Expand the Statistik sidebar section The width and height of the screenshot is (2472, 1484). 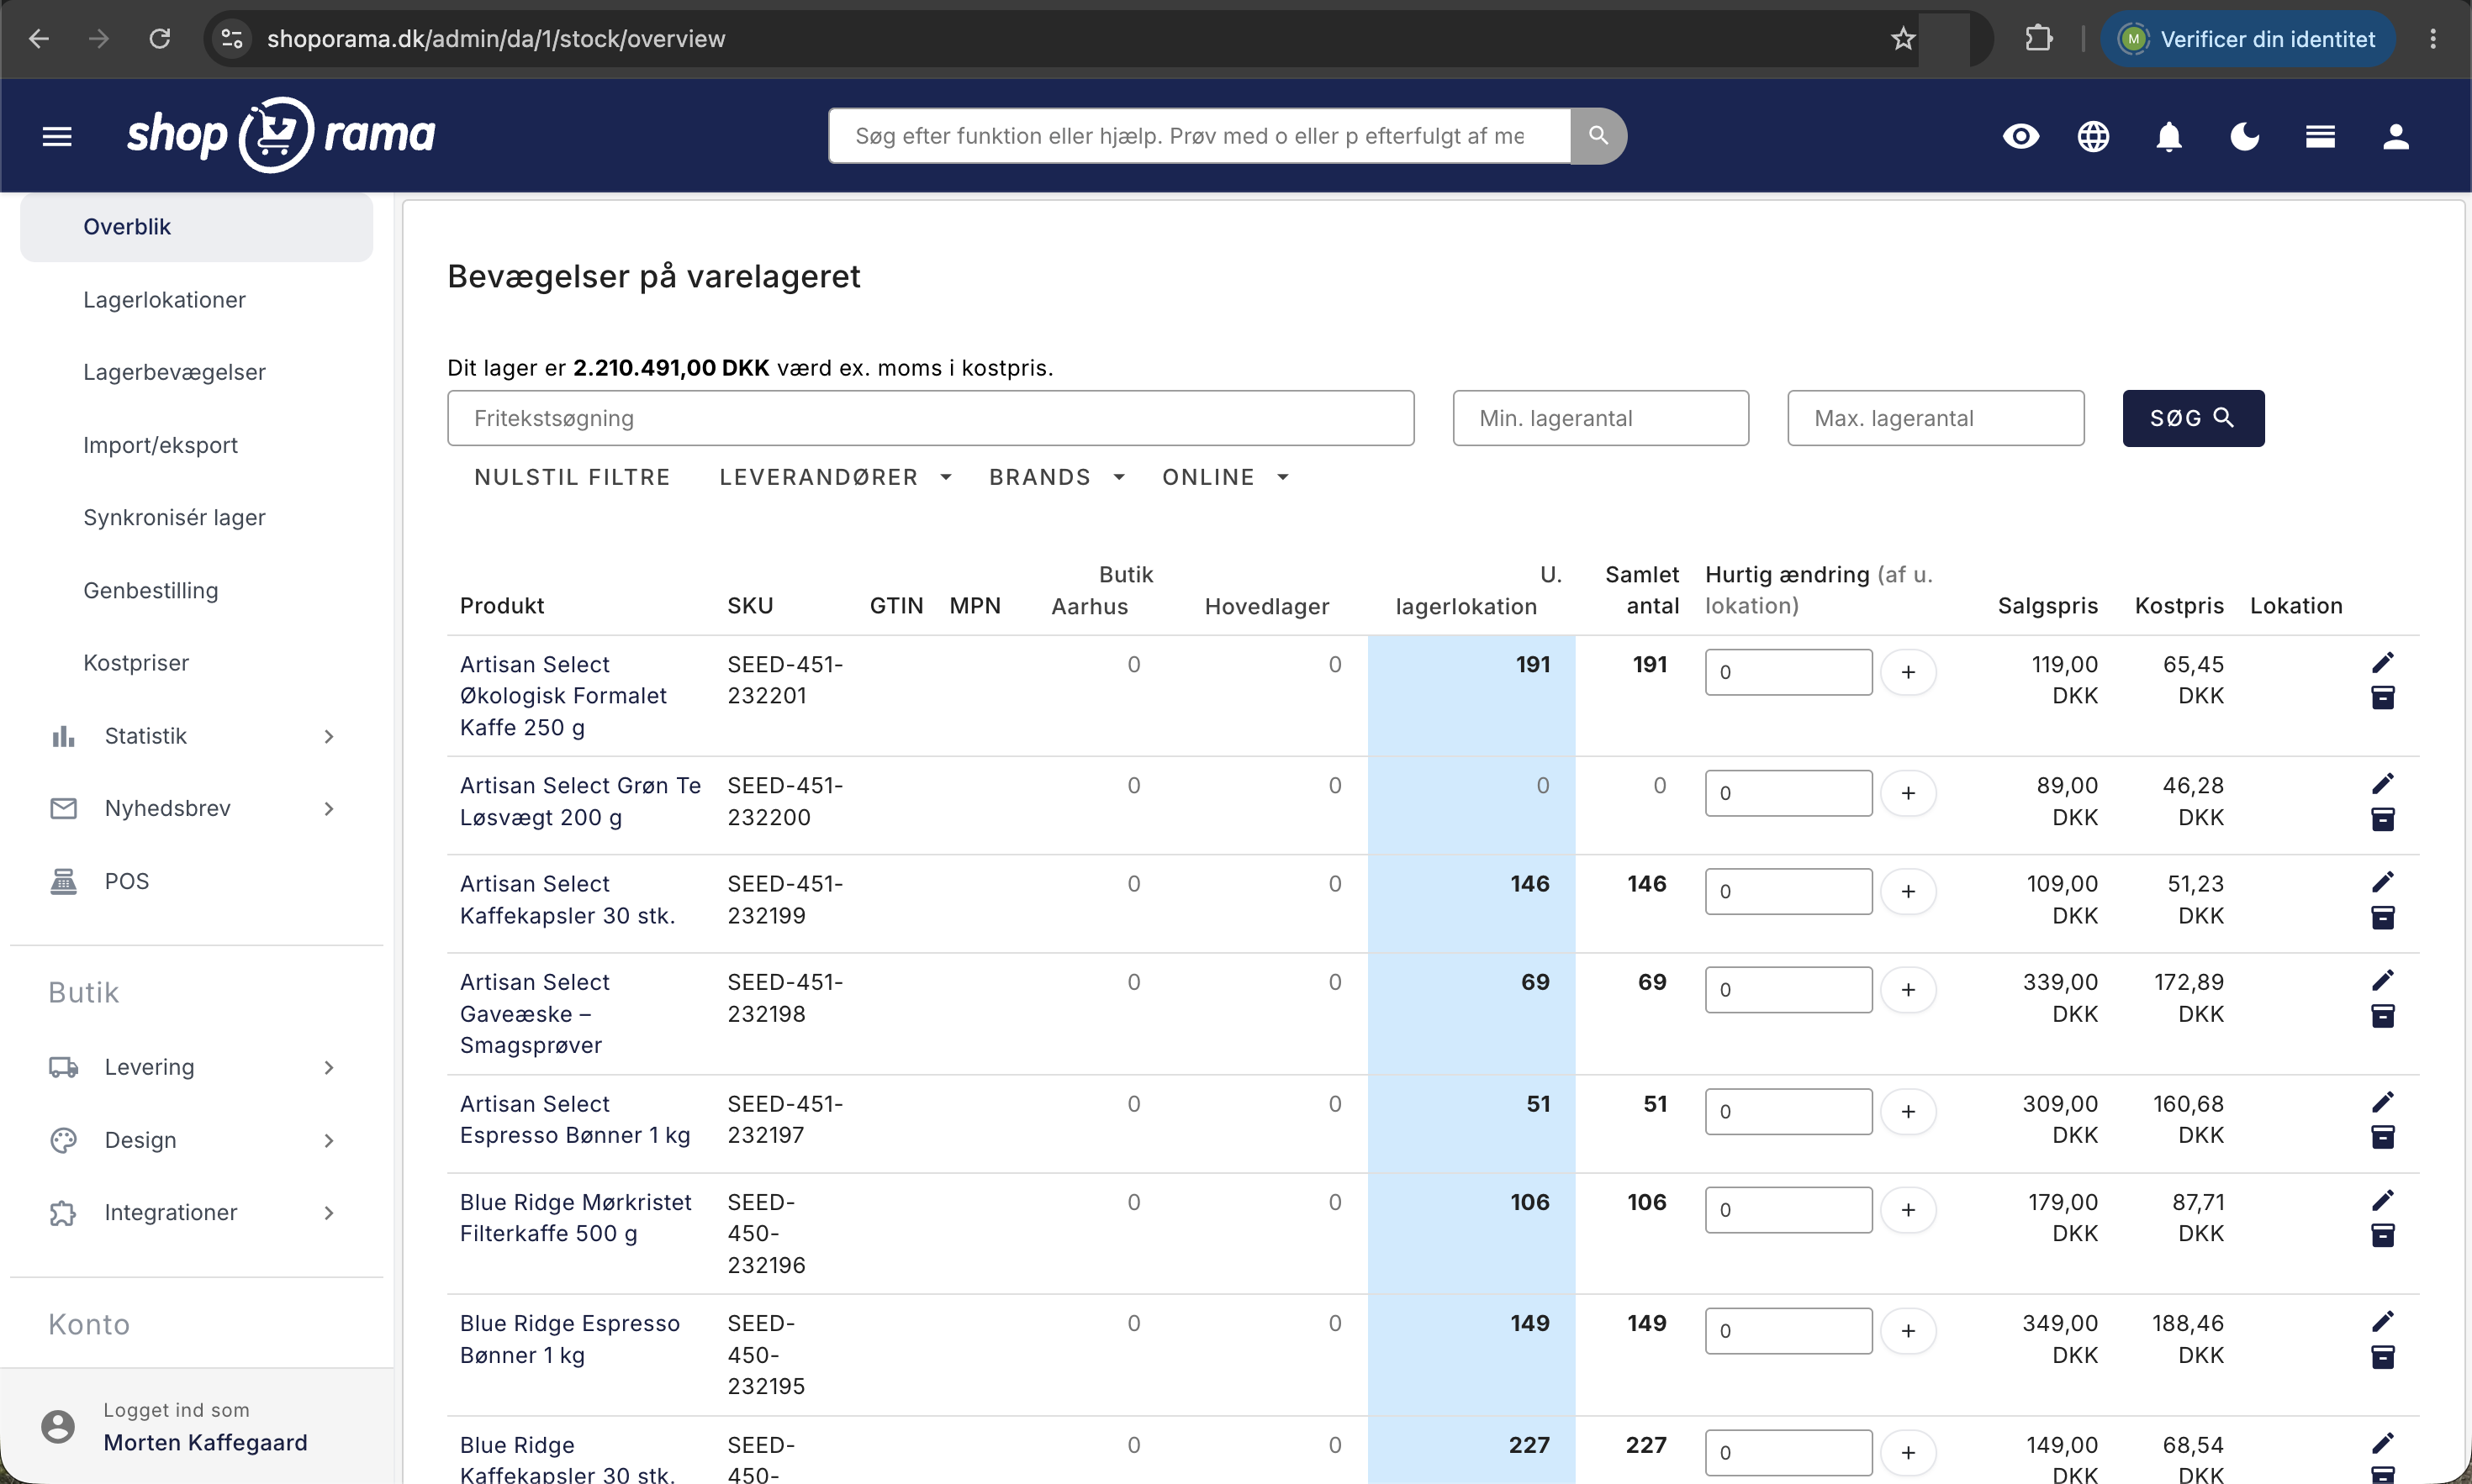(195, 736)
